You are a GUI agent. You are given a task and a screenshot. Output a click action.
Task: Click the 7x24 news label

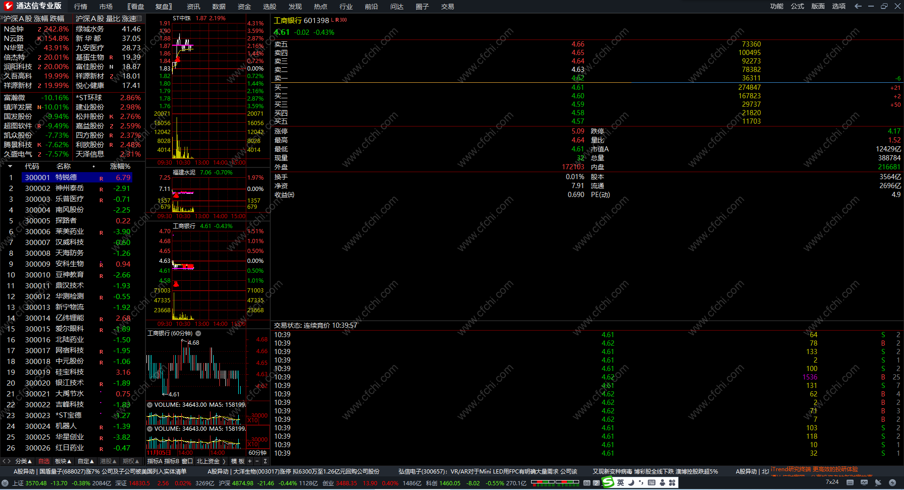pos(832,482)
